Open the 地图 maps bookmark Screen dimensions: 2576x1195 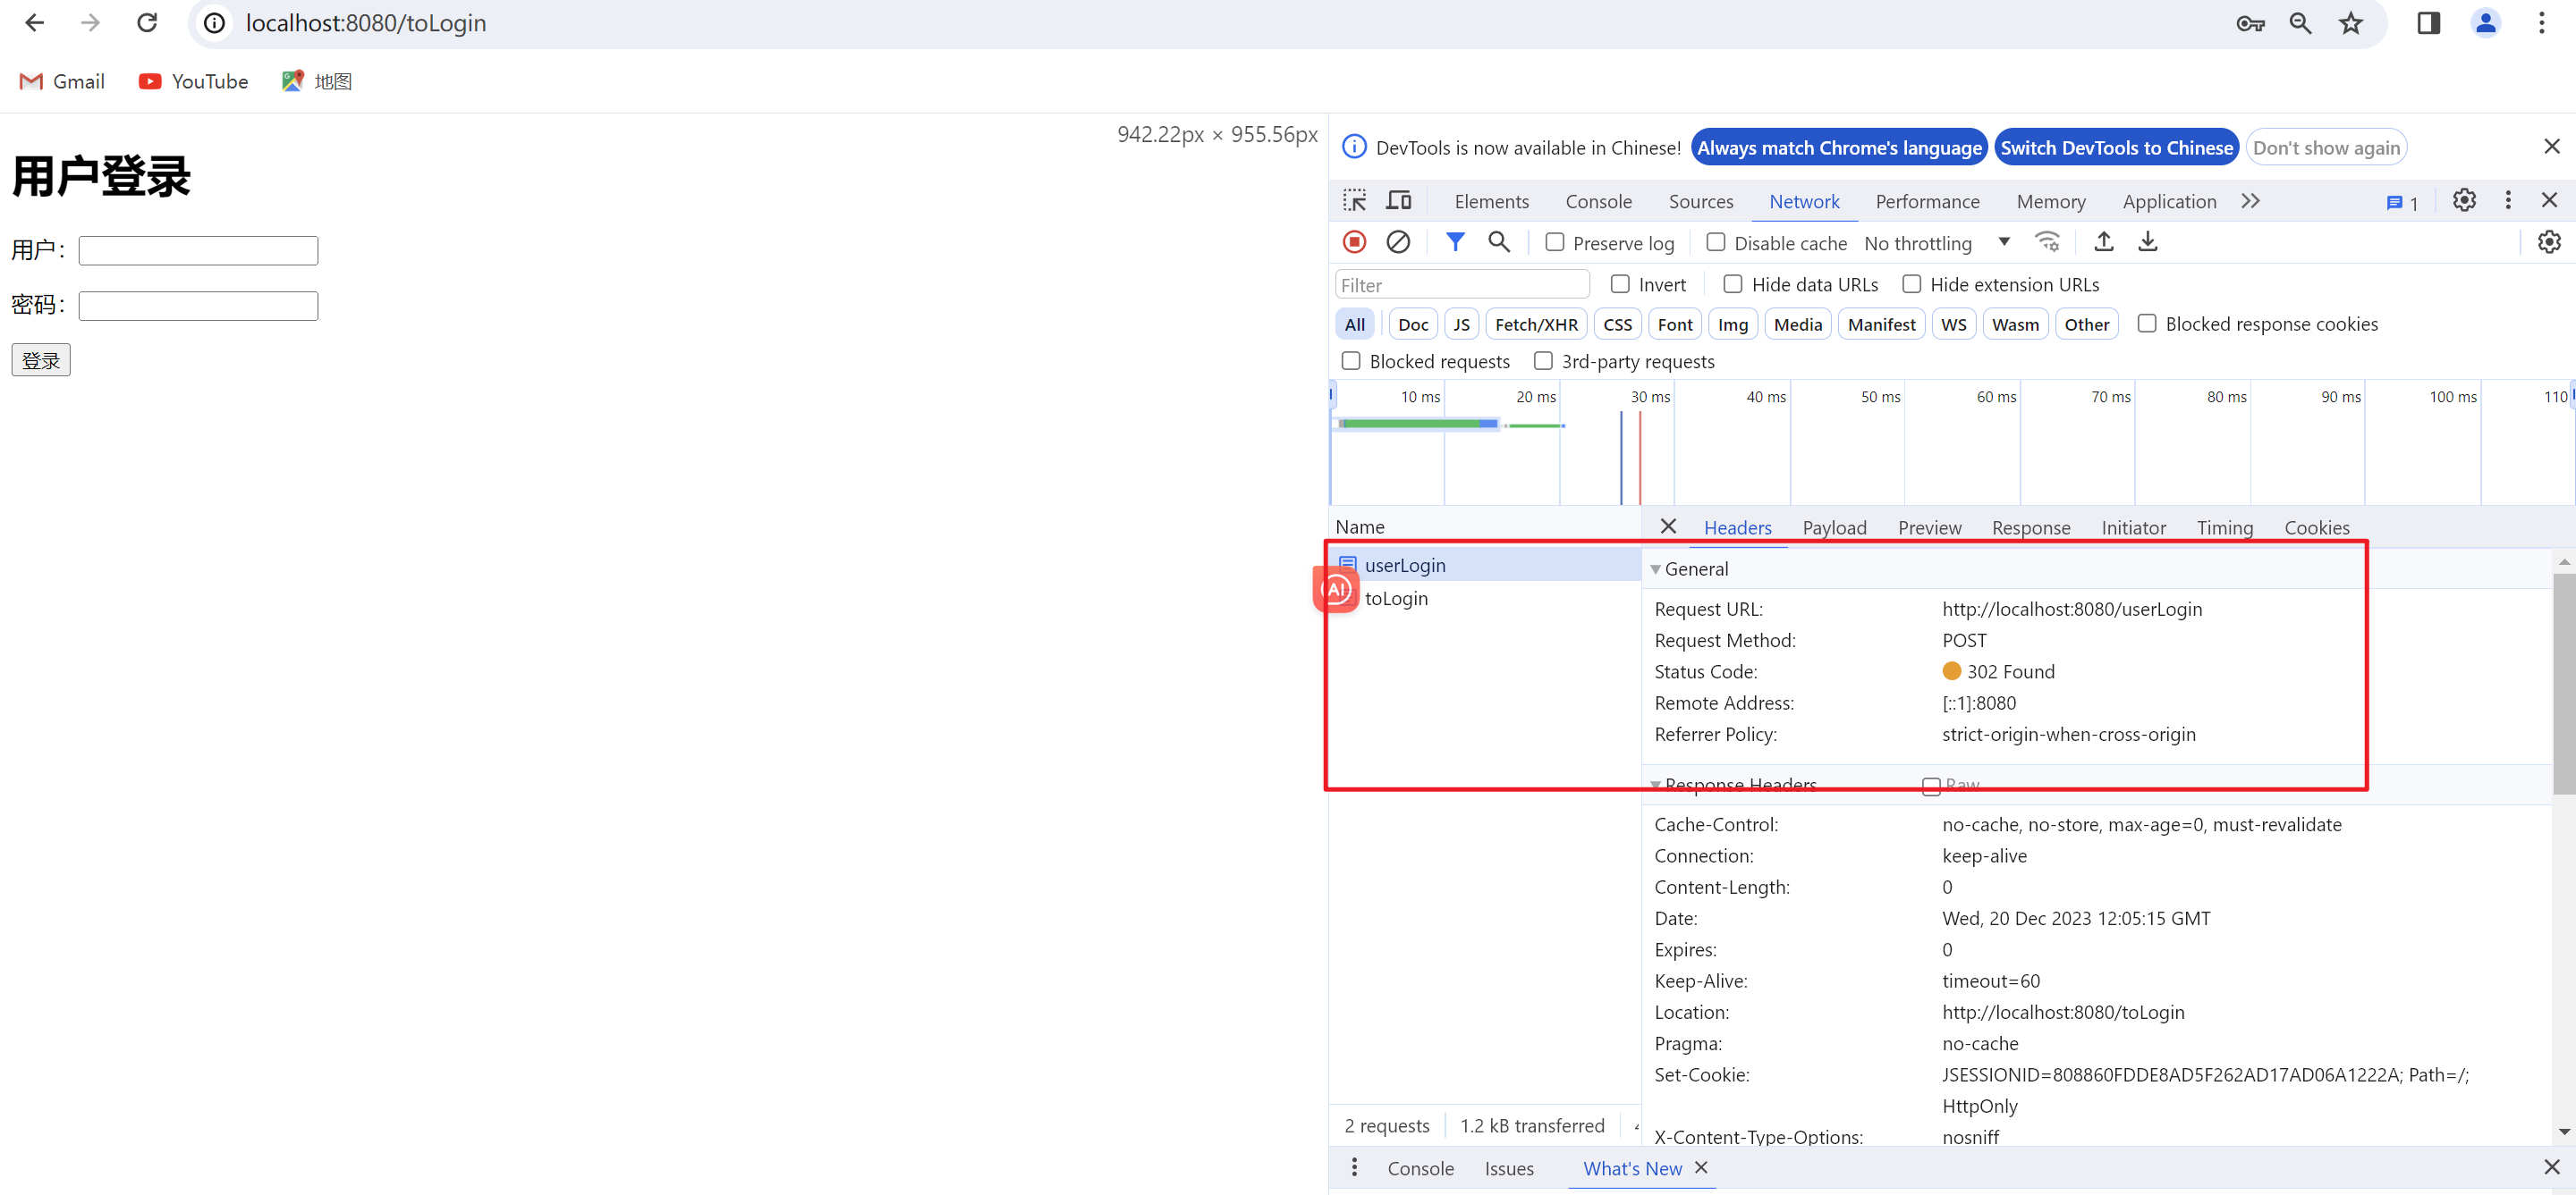(317, 82)
